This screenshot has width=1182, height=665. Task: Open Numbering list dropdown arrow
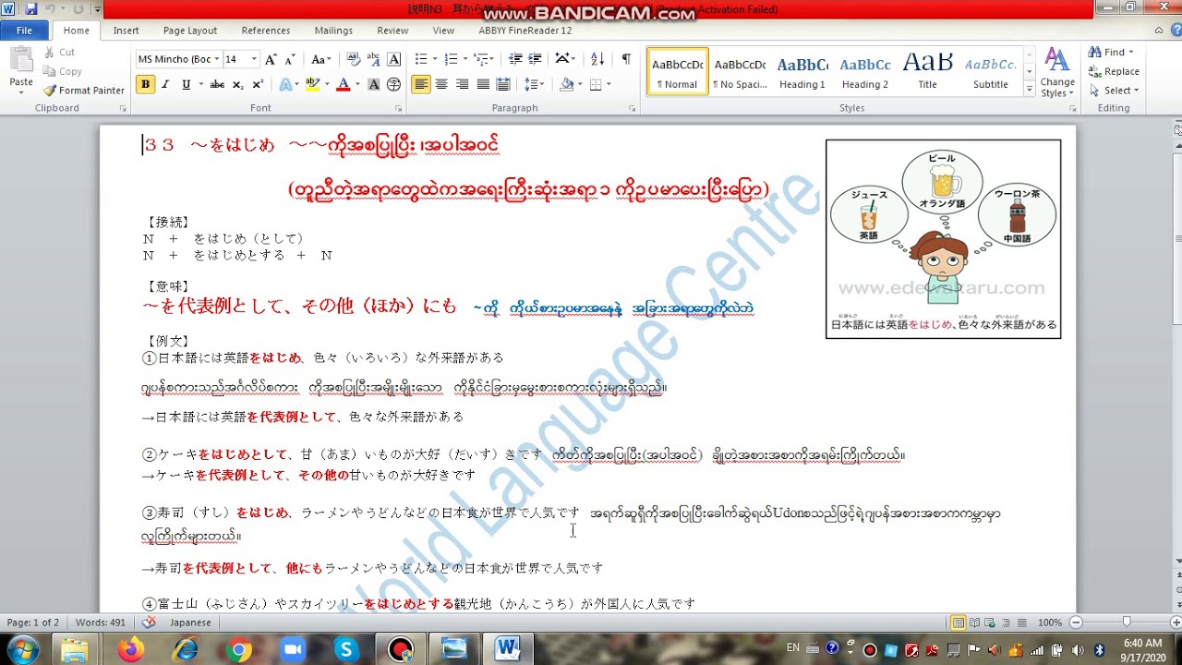[x=464, y=59]
